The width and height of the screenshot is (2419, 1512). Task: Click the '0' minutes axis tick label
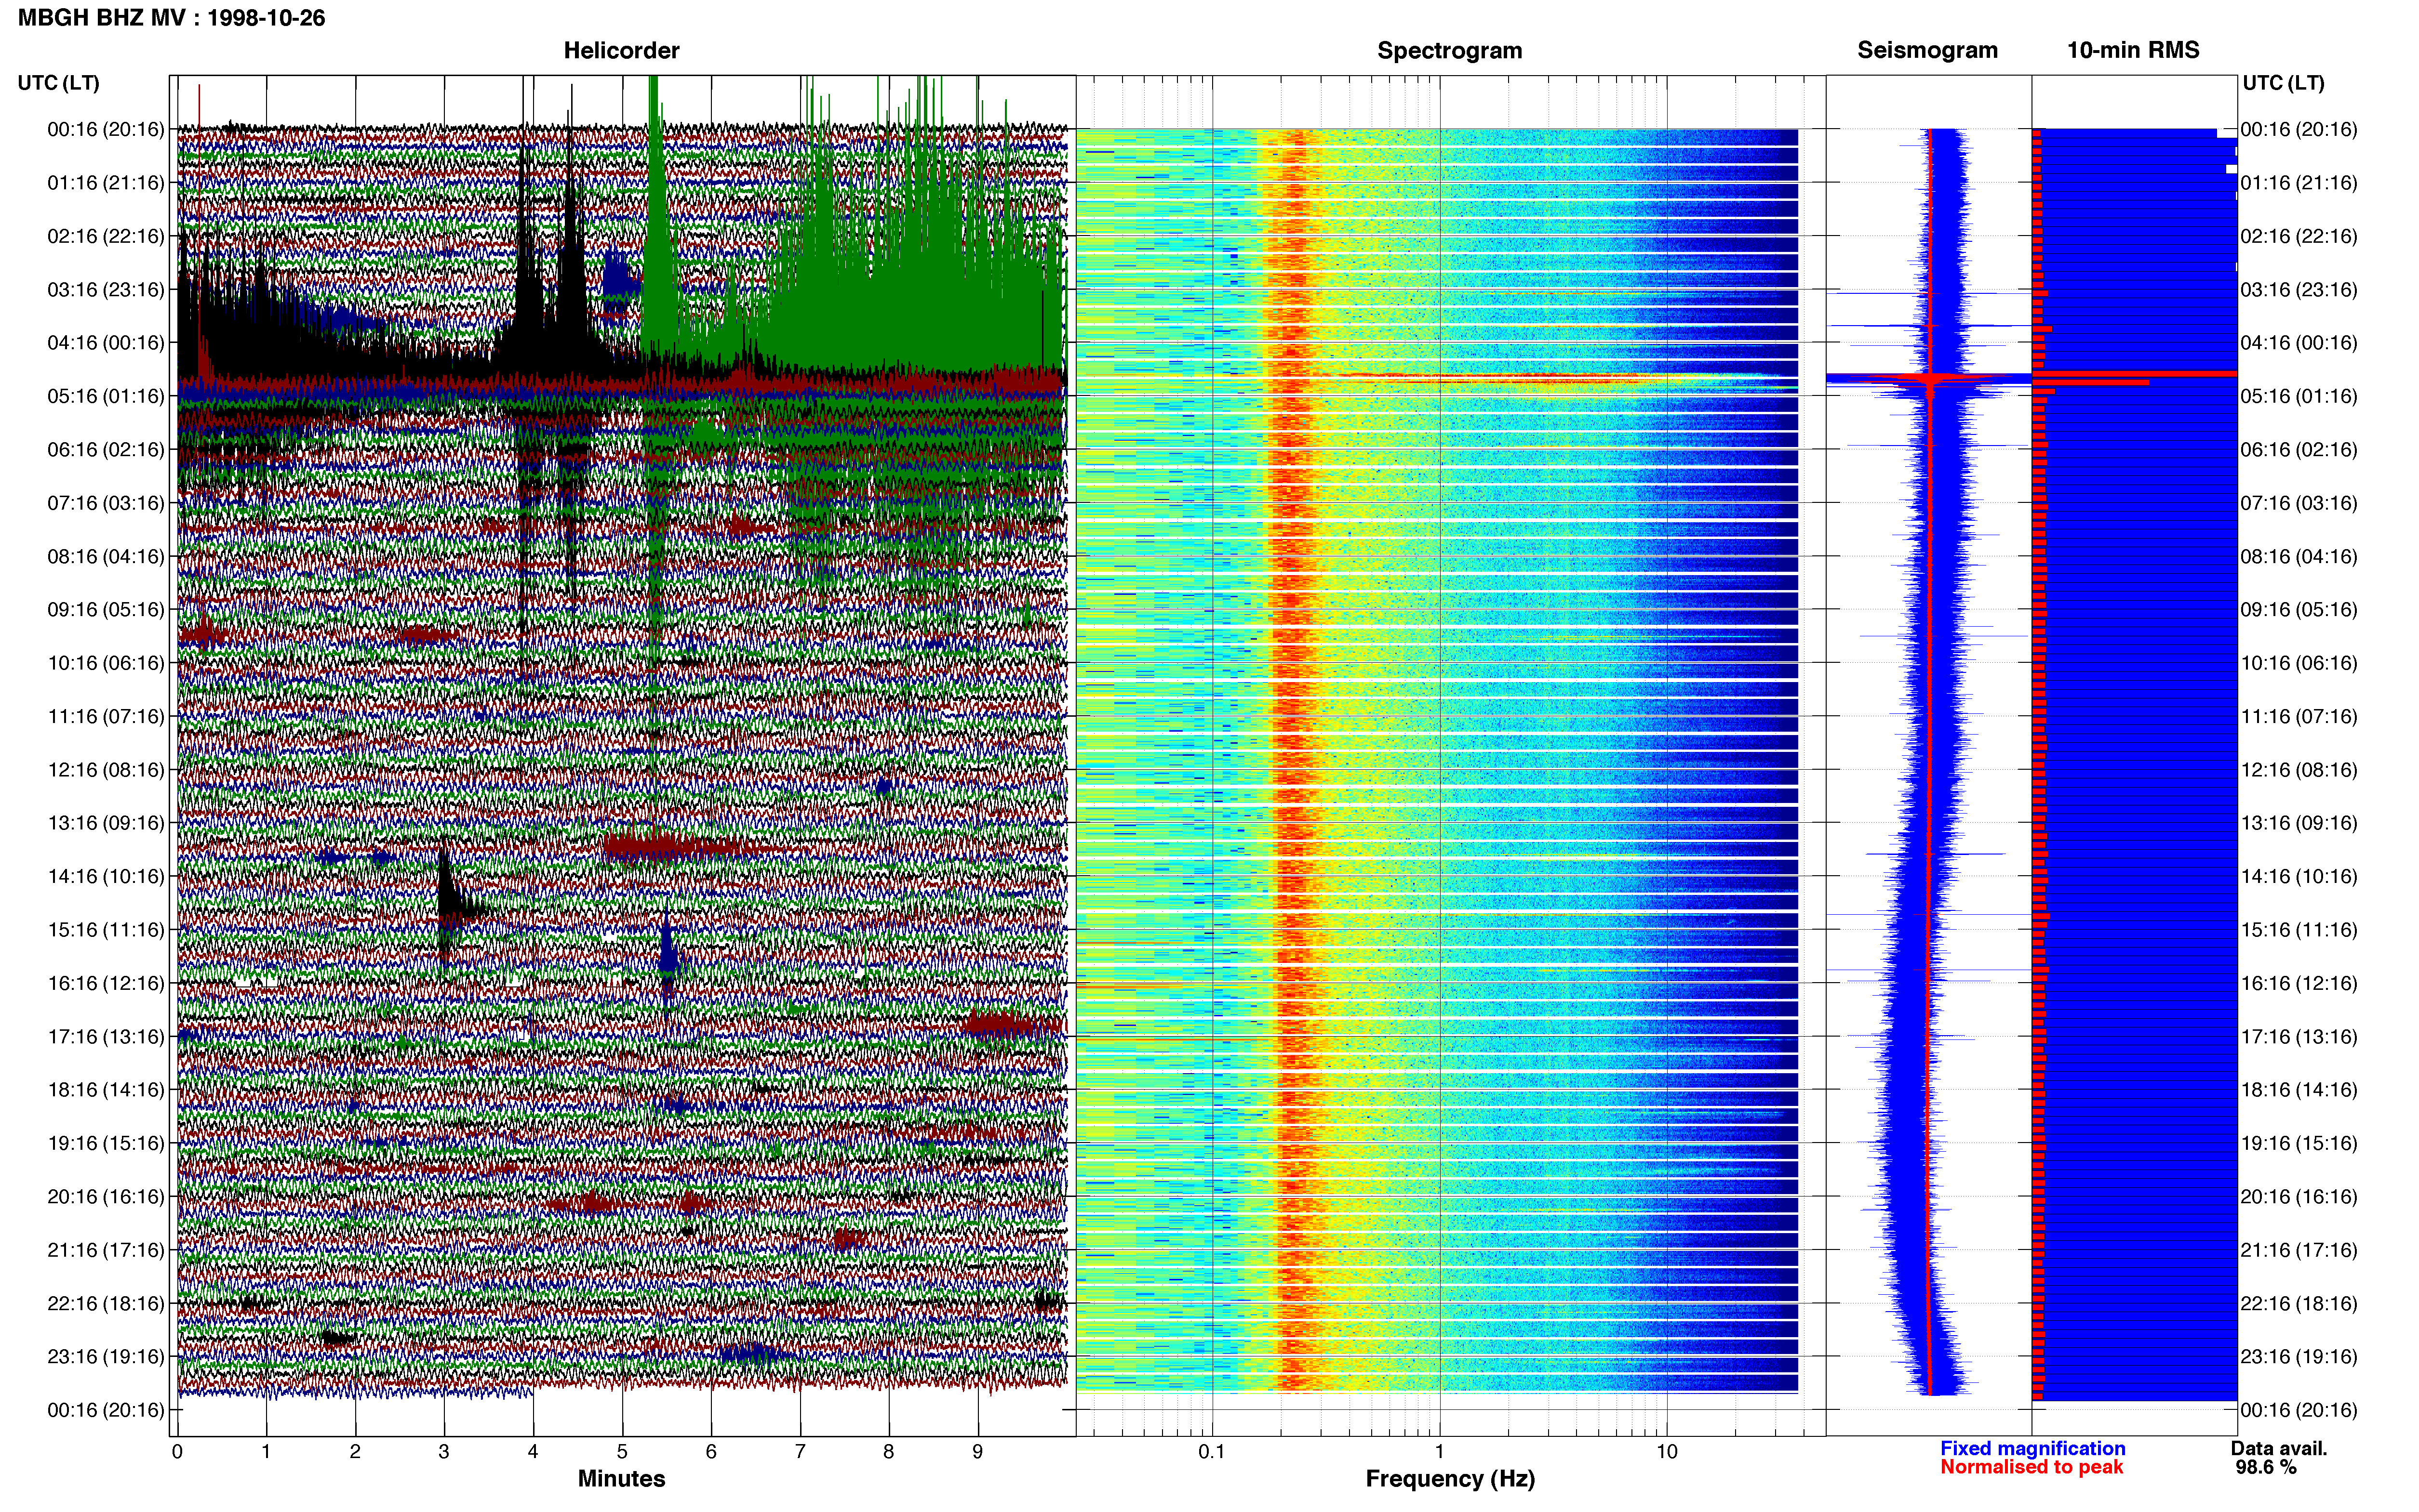pos(177,1452)
